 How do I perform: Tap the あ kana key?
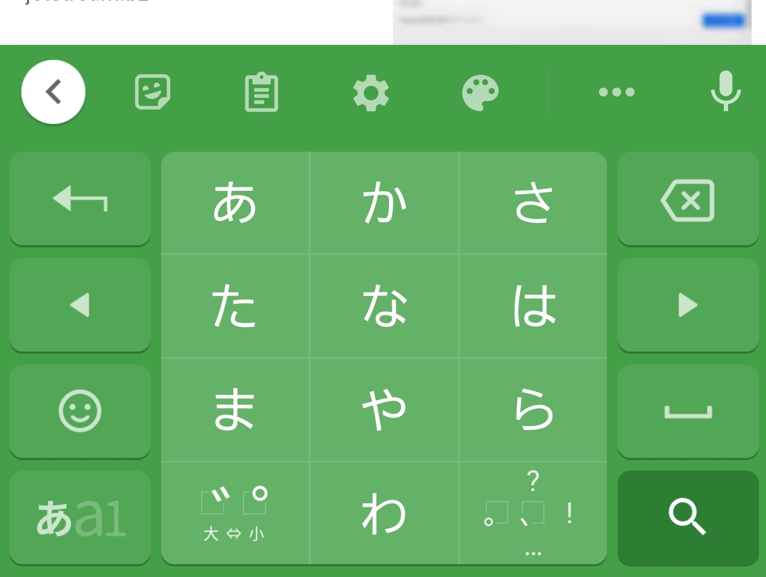click(235, 202)
